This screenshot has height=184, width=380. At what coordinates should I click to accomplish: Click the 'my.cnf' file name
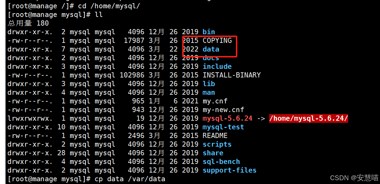[215, 101]
